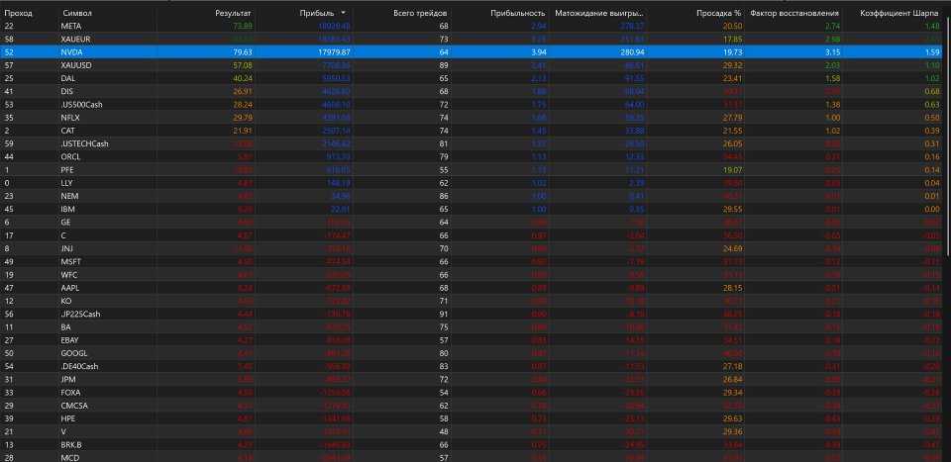Select the JPM symbol row
This screenshot has height=462, width=951.
coord(472,379)
